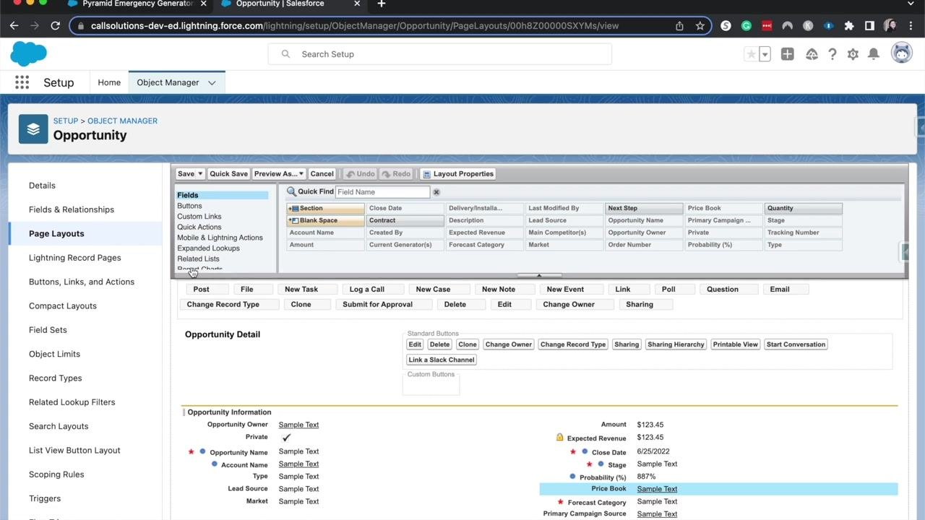925x520 pixels.
Task: Open the App Launcher grid icon
Action: pyautogui.click(x=22, y=82)
